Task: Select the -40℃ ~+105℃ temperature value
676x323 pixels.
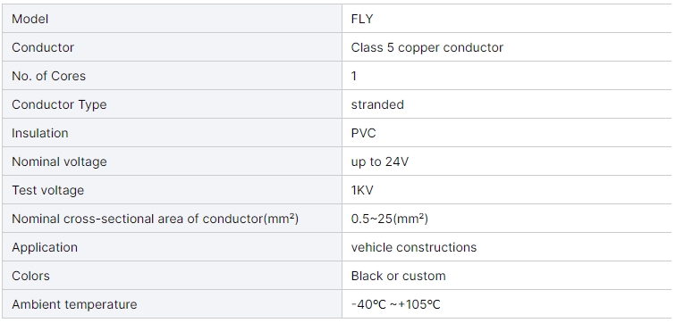Action: 395,304
